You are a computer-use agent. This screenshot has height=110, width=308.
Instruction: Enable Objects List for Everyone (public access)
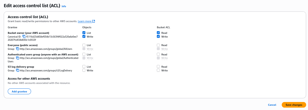(84, 45)
